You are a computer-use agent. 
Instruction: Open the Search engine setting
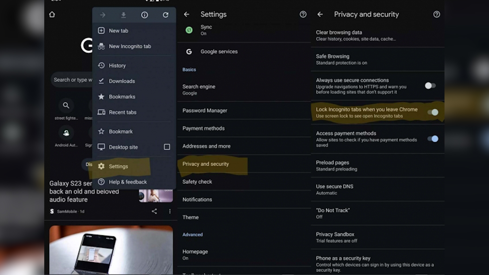pos(244,90)
